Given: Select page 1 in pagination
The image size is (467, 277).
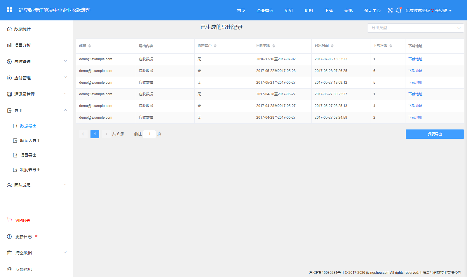Looking at the screenshot, I should [x=95, y=134].
